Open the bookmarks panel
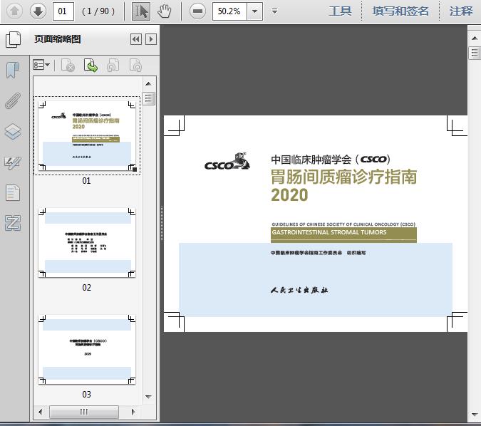The height and width of the screenshot is (426, 481). click(13, 70)
